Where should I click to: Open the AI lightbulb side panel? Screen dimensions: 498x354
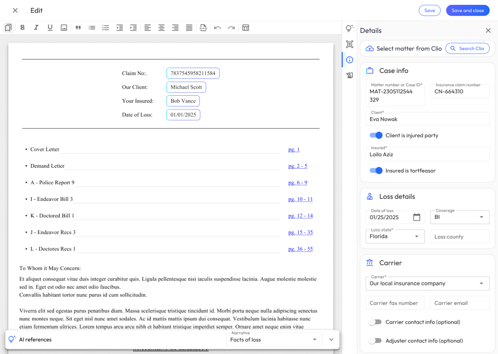349,29
